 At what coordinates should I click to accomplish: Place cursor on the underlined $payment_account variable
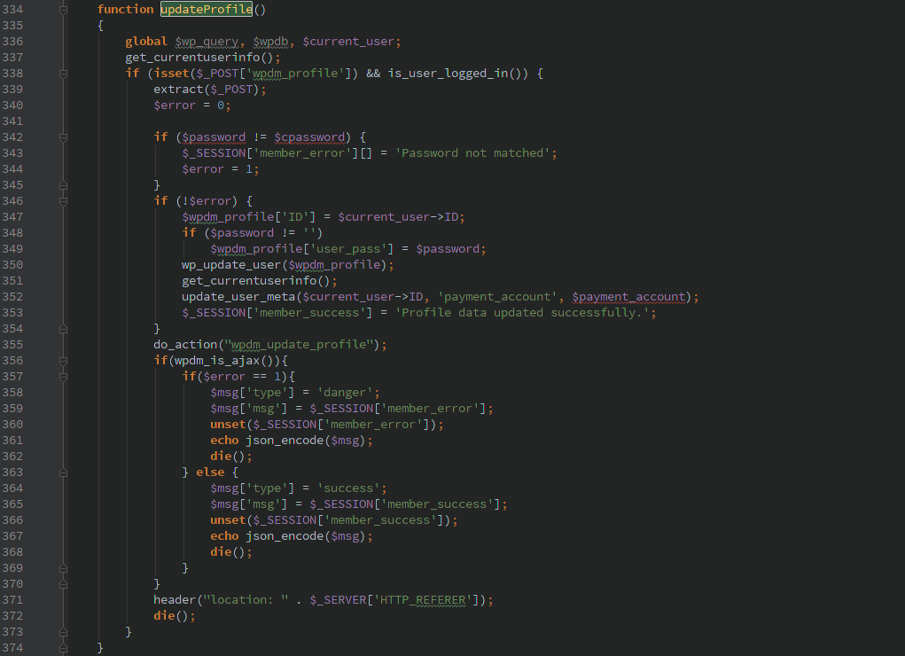point(628,297)
